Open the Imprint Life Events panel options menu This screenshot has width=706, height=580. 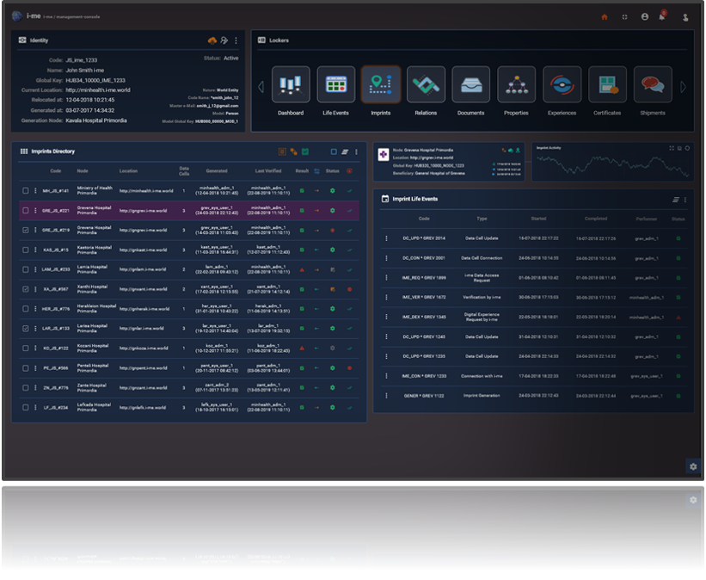[685, 199]
